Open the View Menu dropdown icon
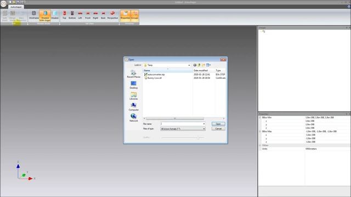 click(x=208, y=65)
